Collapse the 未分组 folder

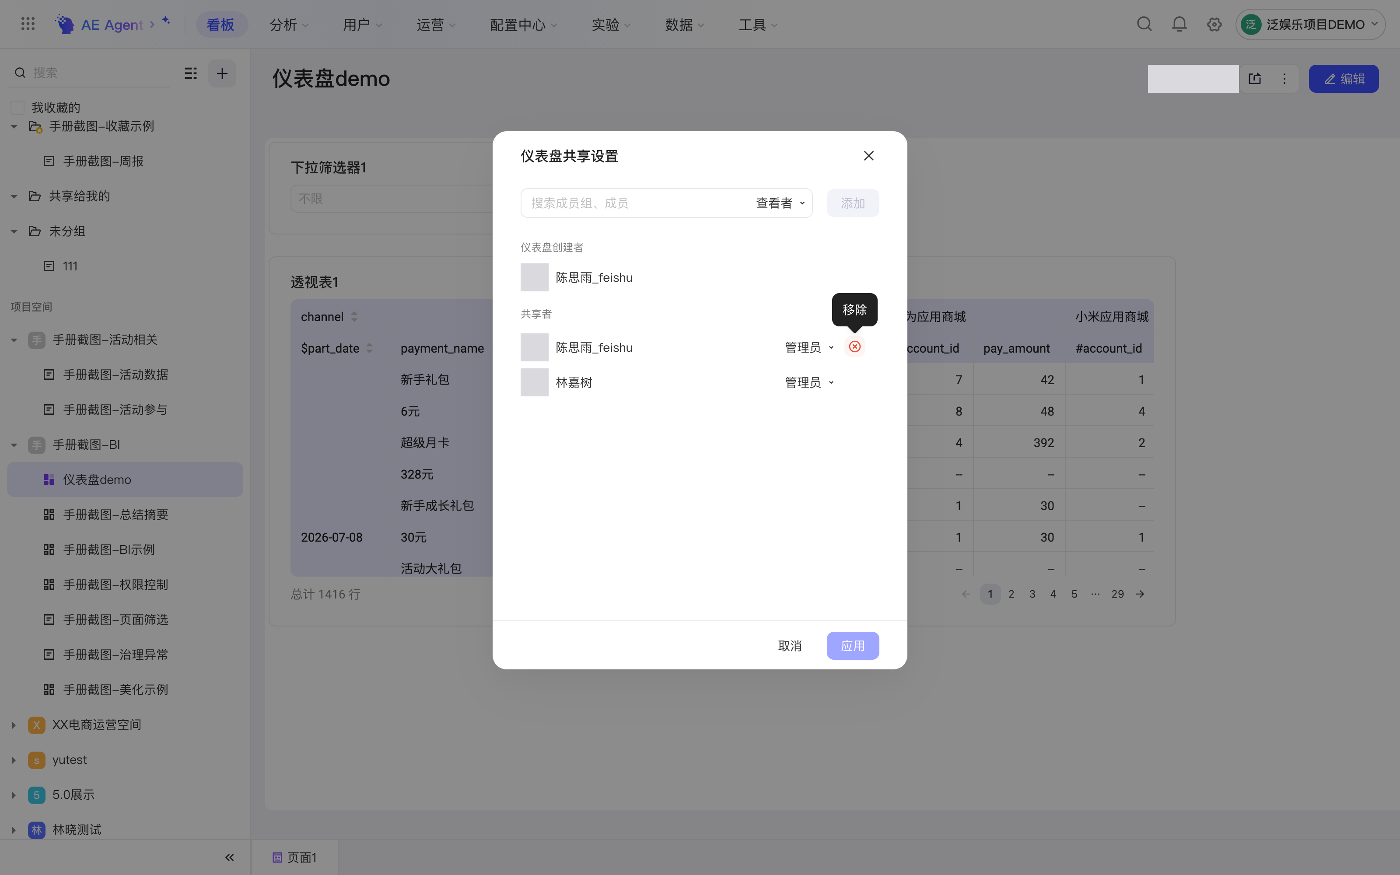pyautogui.click(x=14, y=231)
